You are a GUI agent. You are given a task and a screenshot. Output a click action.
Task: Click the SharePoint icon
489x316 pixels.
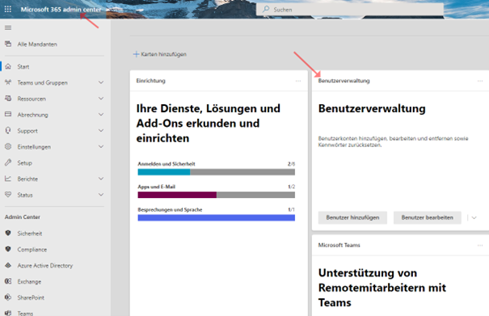(x=8, y=297)
